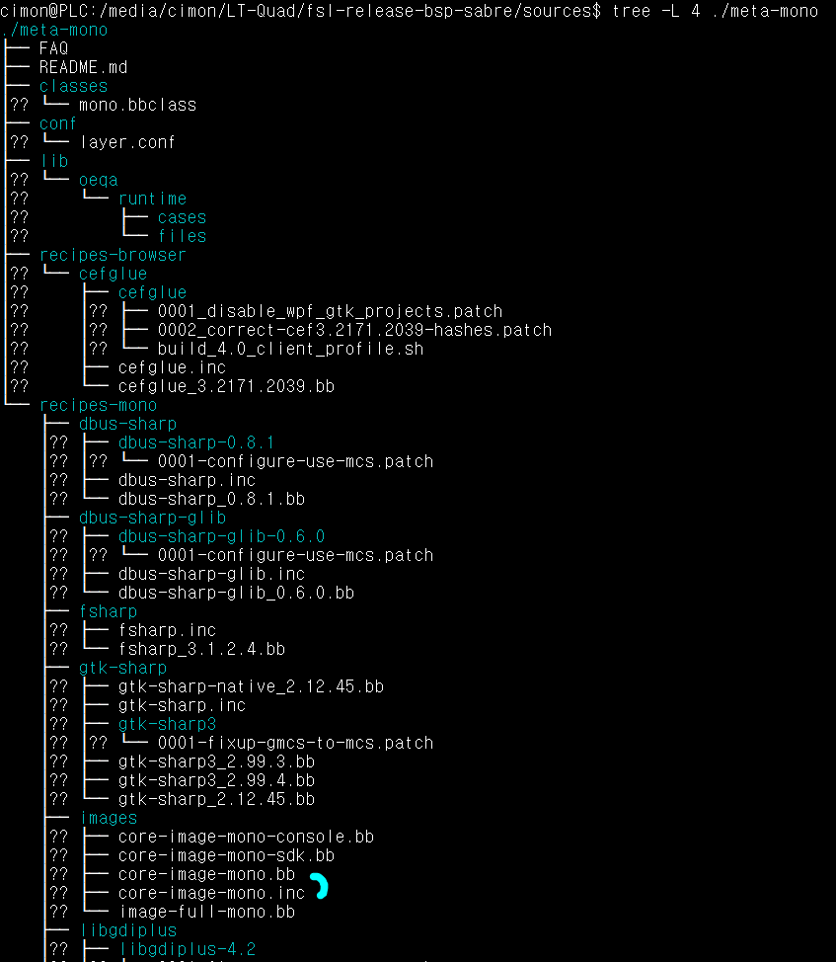Image resolution: width=836 pixels, height=962 pixels.
Task: Click the cefglue_3.2171.2039.bb recipe file
Action: [226, 386]
